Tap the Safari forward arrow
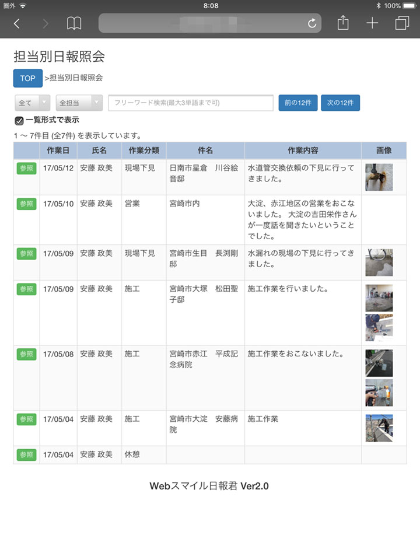Image resolution: width=420 pixels, height=560 pixels. [45, 23]
